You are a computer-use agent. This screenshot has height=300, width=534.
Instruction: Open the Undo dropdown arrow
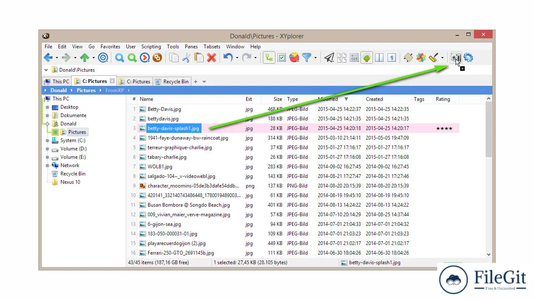click(x=237, y=58)
